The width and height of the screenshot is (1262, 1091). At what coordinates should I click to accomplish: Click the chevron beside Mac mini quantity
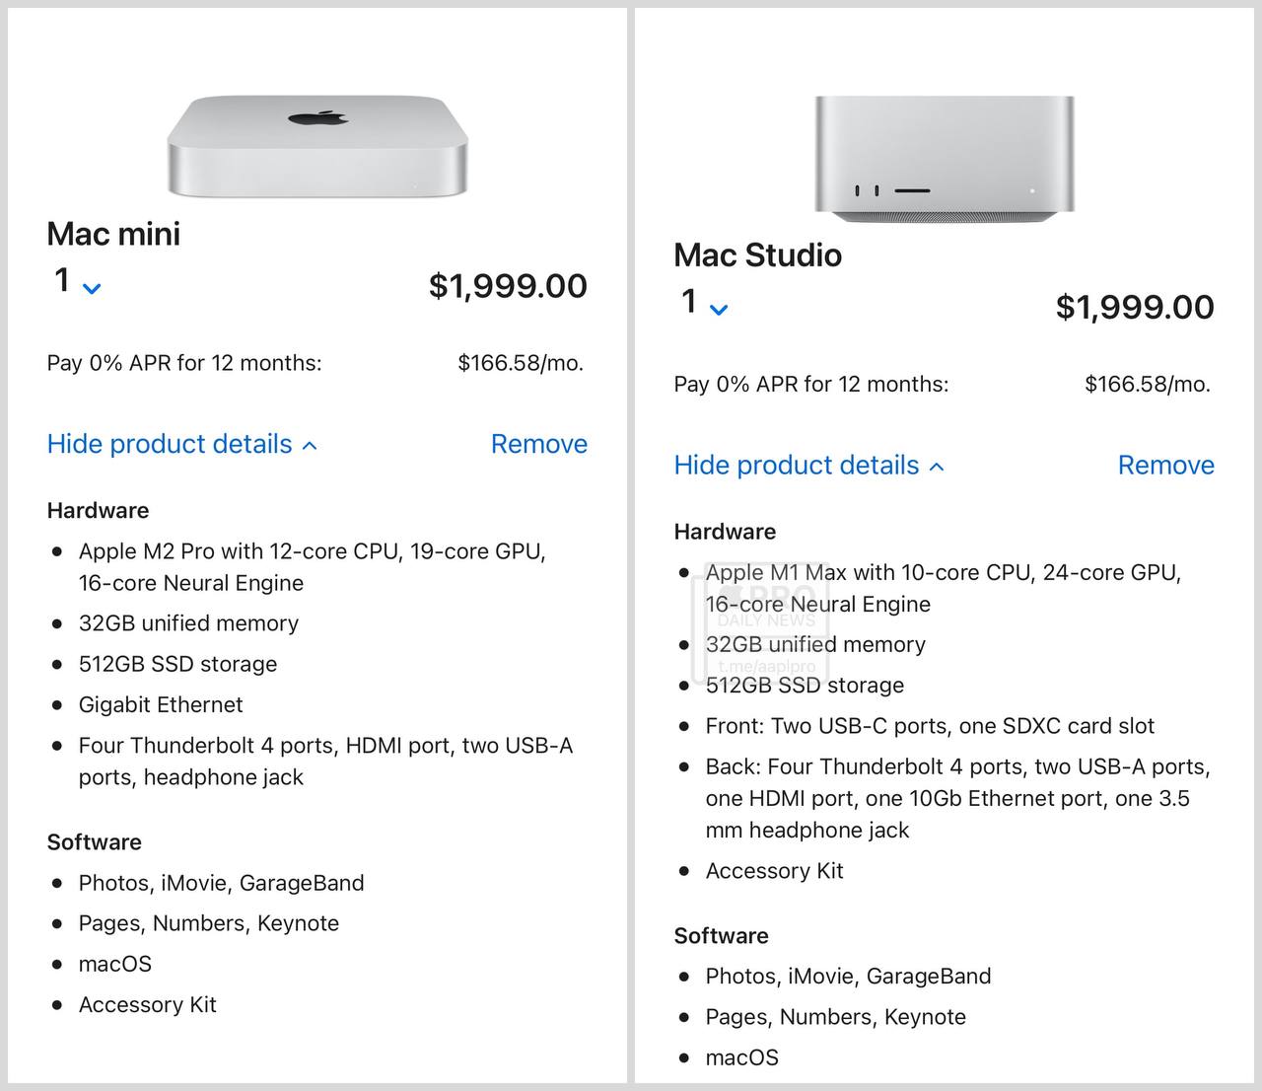[92, 288]
